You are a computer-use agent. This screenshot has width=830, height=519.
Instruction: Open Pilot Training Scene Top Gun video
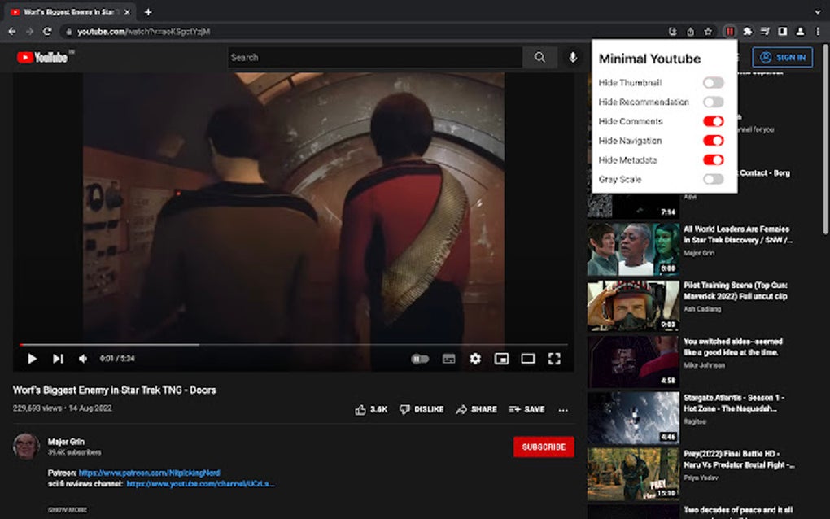pyautogui.click(x=736, y=290)
